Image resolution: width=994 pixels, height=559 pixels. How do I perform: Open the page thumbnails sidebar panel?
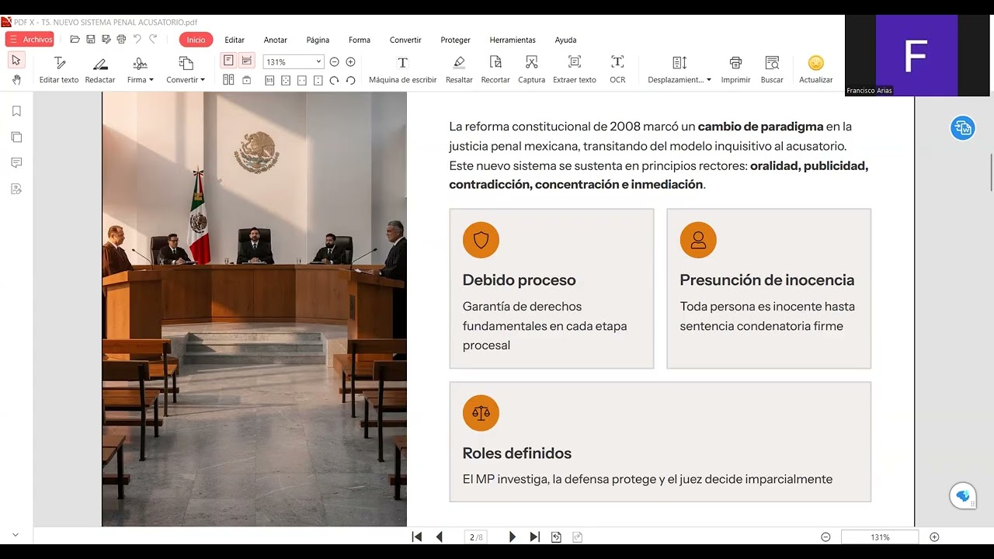coord(16,137)
